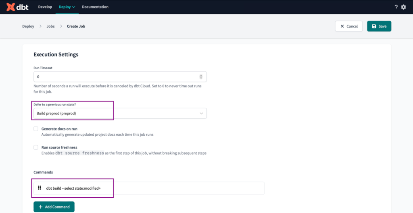Open the help question mark icon
The height and width of the screenshot is (213, 413).
click(x=396, y=7)
